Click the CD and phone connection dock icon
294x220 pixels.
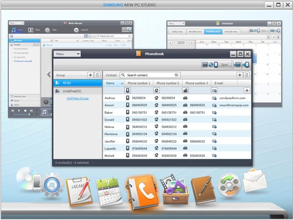click(x=29, y=179)
